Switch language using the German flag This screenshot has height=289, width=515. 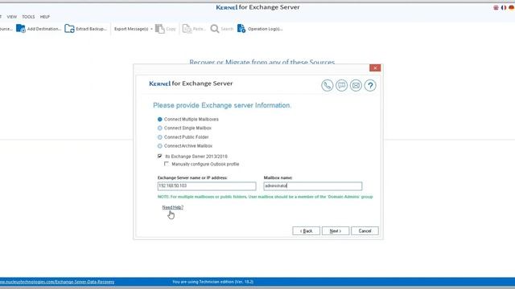tap(512, 7)
